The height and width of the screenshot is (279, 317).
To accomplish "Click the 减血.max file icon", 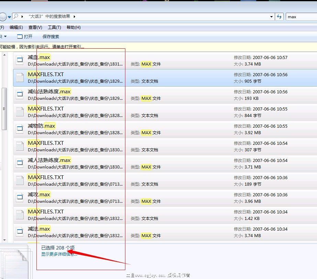I will pos(20,60).
